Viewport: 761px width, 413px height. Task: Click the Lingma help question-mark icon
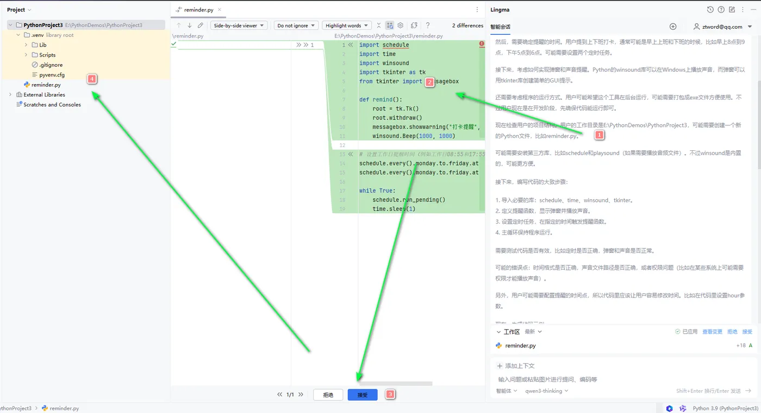[x=721, y=10]
